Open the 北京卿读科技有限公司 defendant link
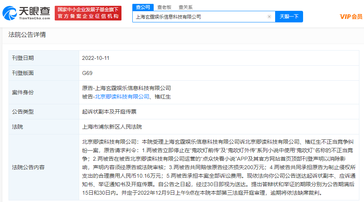 (x=122, y=97)
